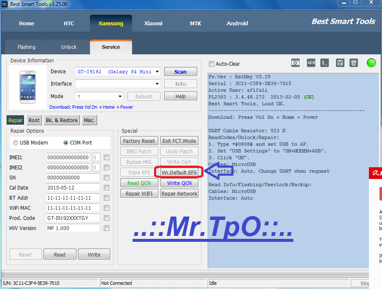Click the Read button under Repair Options
This screenshot has height=289, width=382.
point(60,254)
